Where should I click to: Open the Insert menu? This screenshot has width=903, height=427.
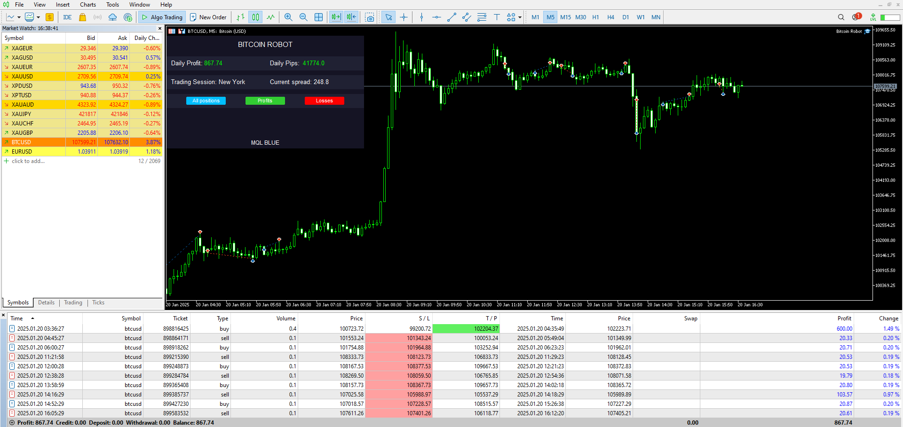[63, 5]
